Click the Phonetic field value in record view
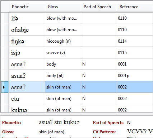153x138 pixels. coord(59,122)
